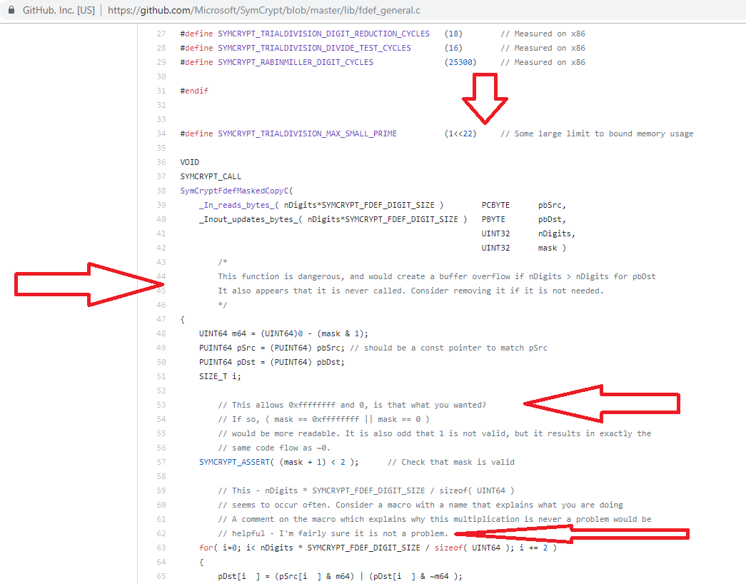Select line number 53
746x584 pixels.
point(160,405)
